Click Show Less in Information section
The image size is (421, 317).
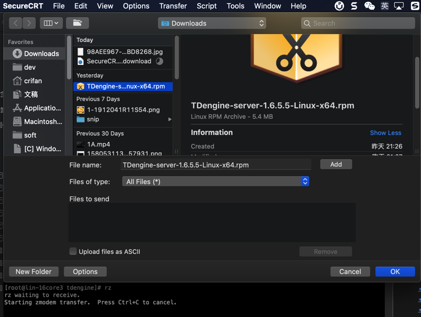pos(385,133)
